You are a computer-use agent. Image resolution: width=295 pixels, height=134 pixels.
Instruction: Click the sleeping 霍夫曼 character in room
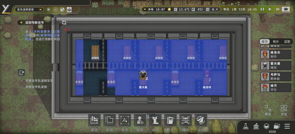click(143, 75)
